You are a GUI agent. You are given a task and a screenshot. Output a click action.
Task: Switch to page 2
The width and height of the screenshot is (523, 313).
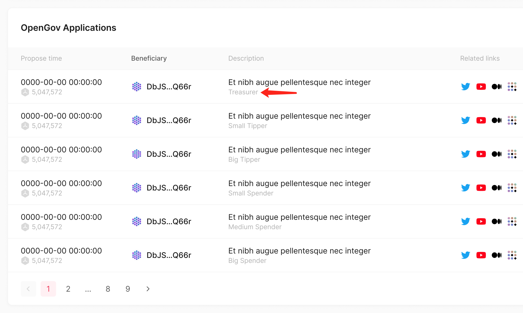pos(68,289)
